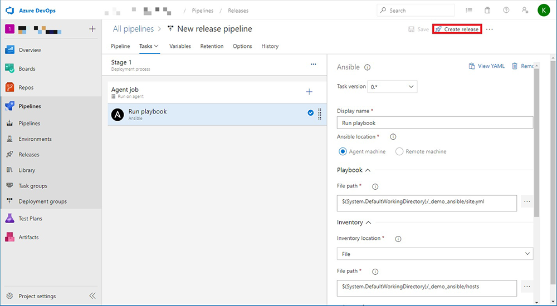
Task: Select the Agent job row
Action: point(217,92)
